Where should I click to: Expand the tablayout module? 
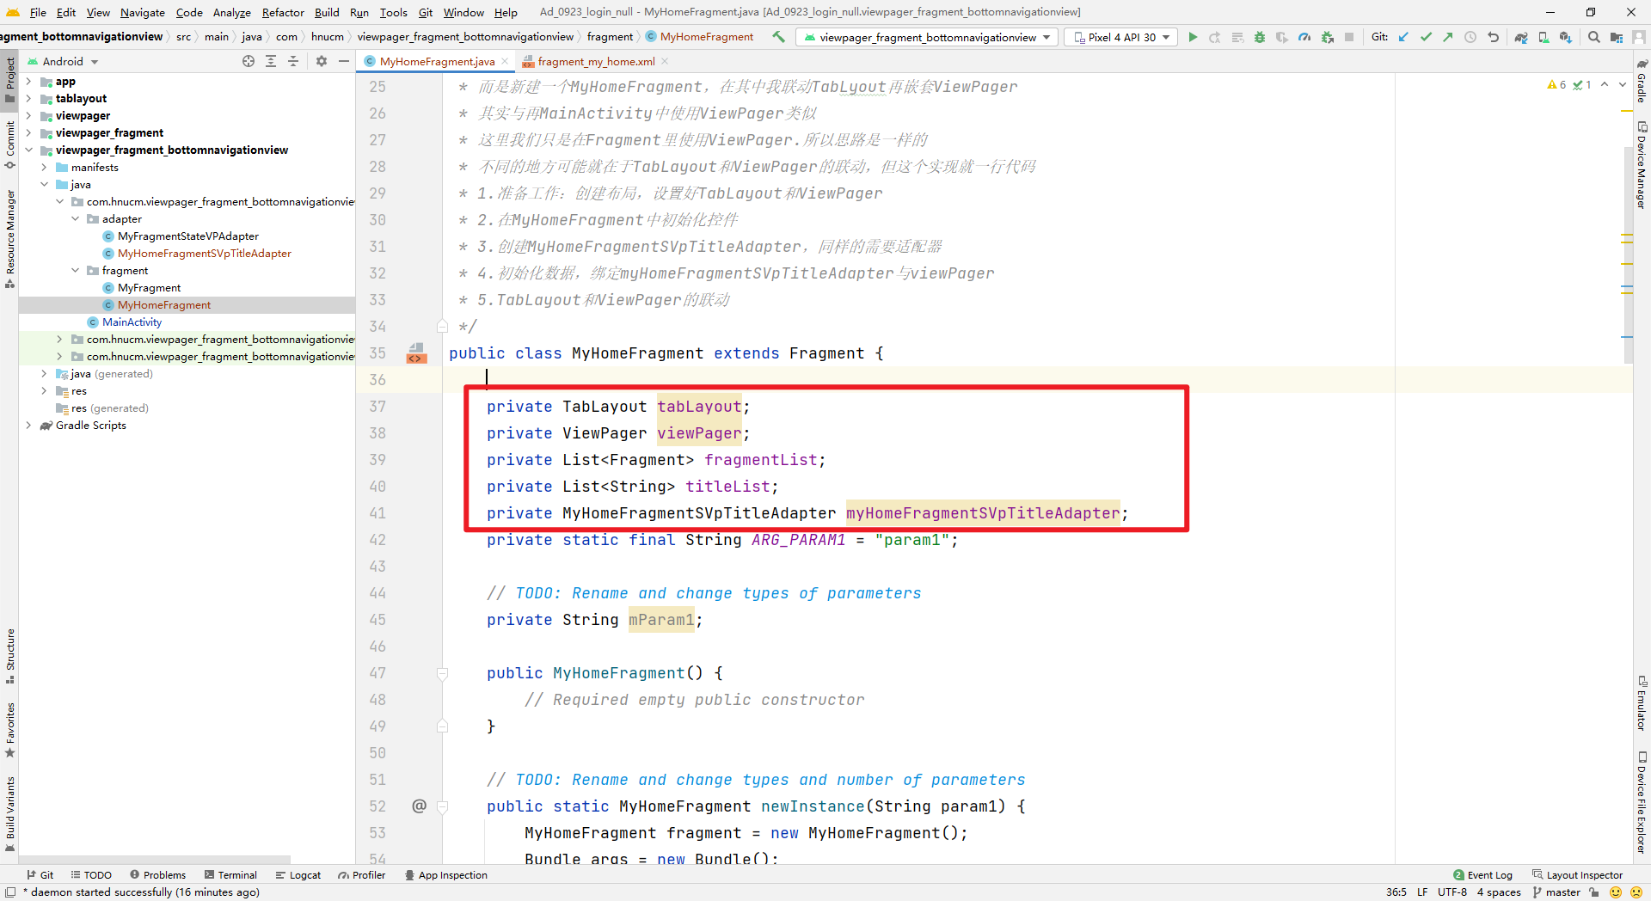point(28,99)
